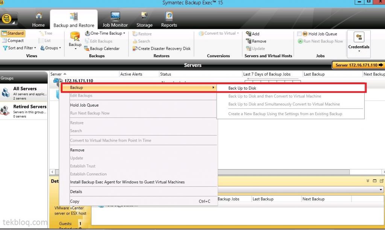
Task: Click Restore in the ribbon
Action: coord(142,34)
